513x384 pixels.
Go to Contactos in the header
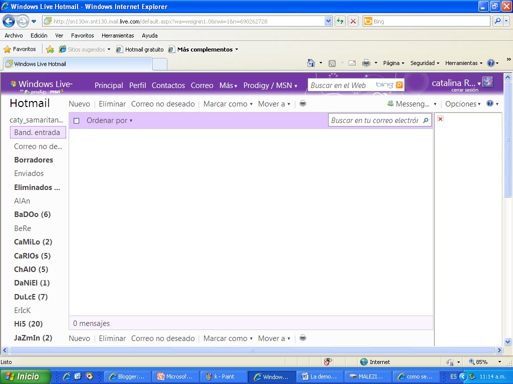(168, 85)
